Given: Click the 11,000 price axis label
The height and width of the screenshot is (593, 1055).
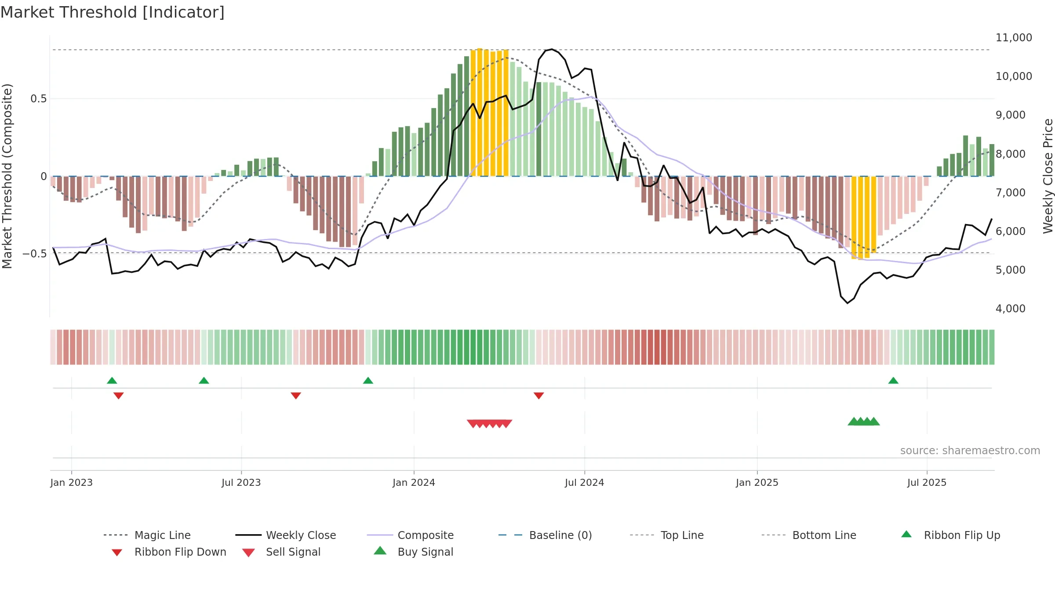Looking at the screenshot, I should pyautogui.click(x=1014, y=37).
